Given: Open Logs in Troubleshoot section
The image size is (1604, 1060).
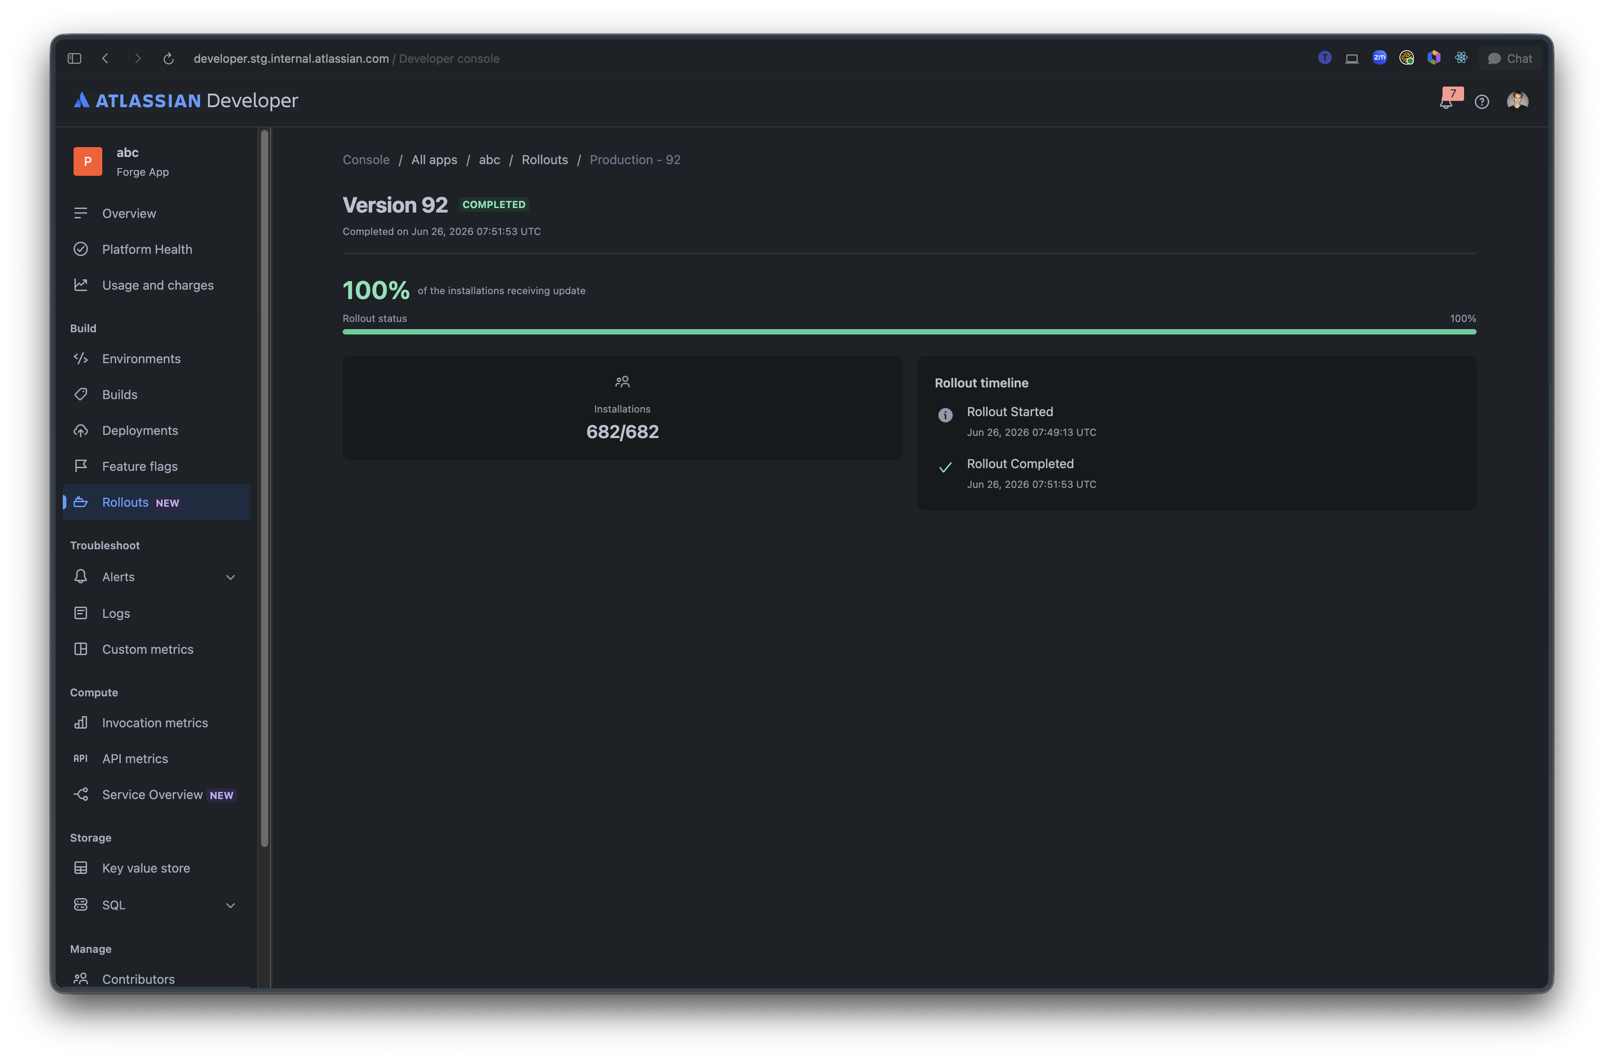Looking at the screenshot, I should [156, 614].
